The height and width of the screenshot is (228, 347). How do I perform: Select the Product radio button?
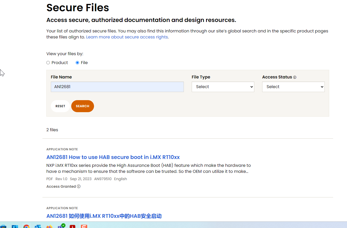pos(48,63)
